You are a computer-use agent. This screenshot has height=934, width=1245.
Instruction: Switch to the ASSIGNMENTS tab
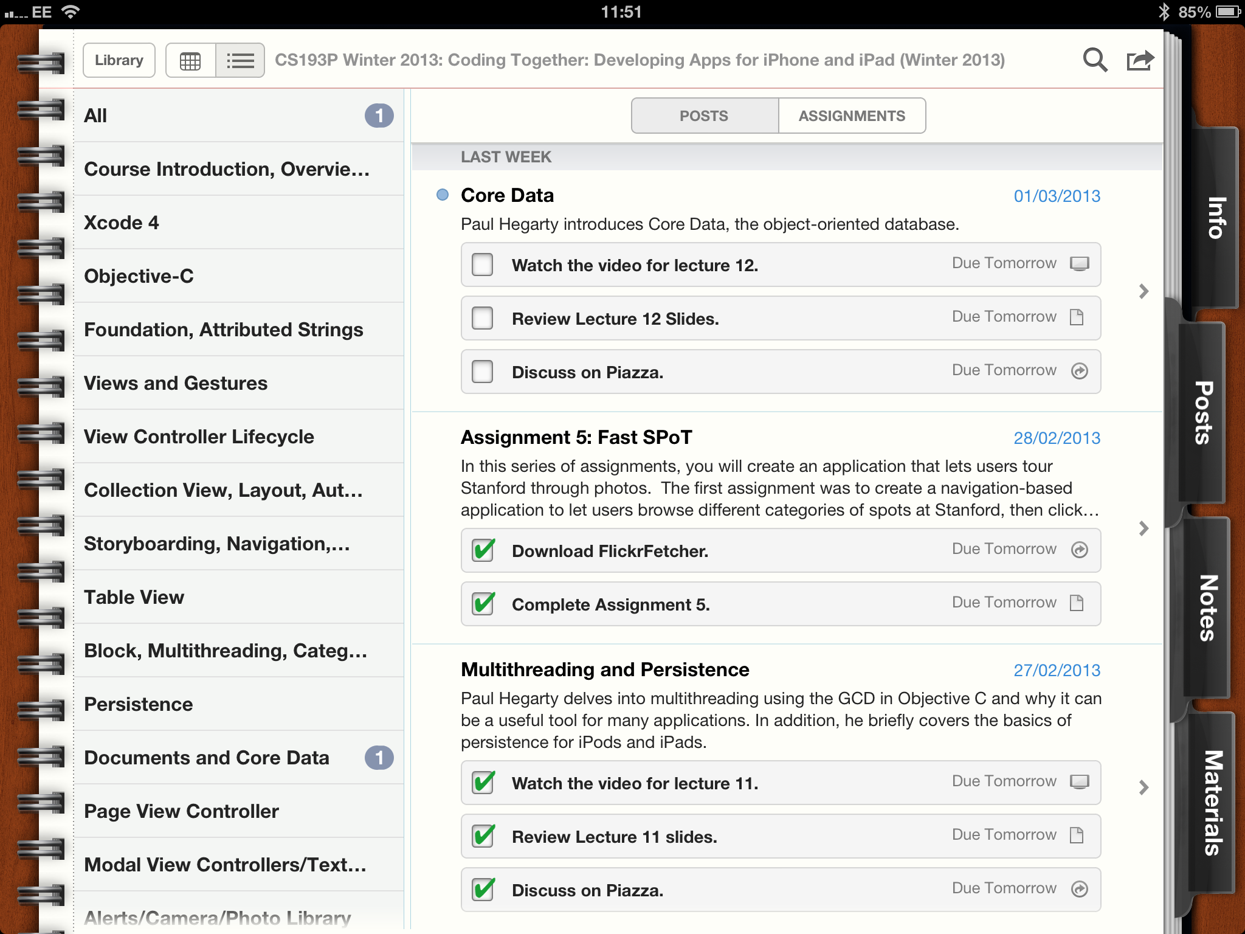(x=851, y=116)
